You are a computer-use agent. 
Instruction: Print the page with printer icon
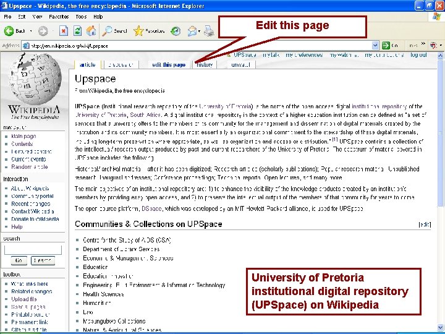tap(209, 31)
